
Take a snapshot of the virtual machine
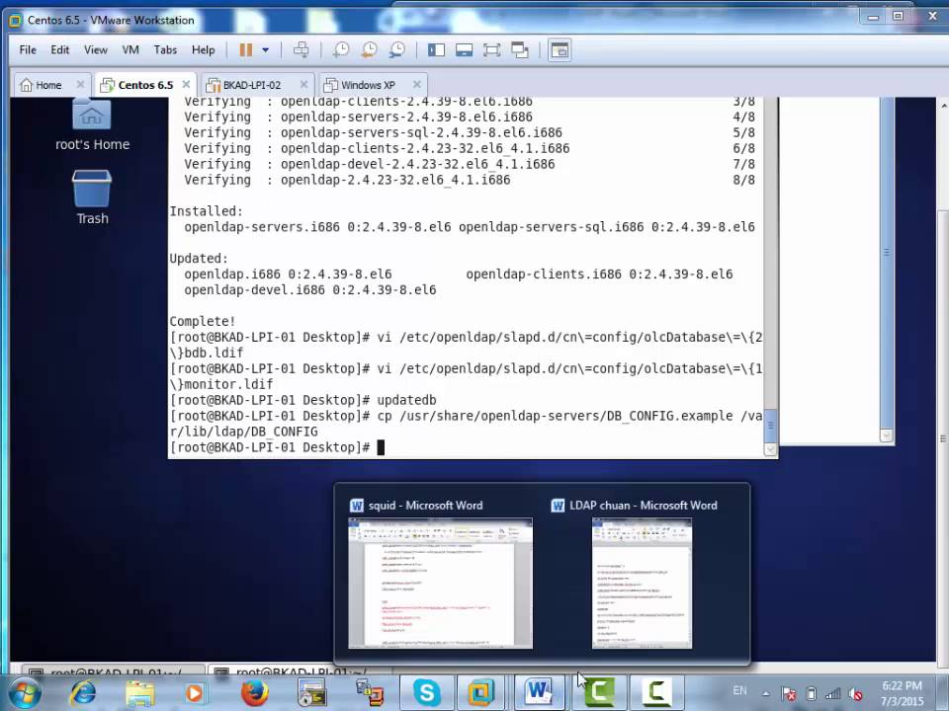coord(341,50)
